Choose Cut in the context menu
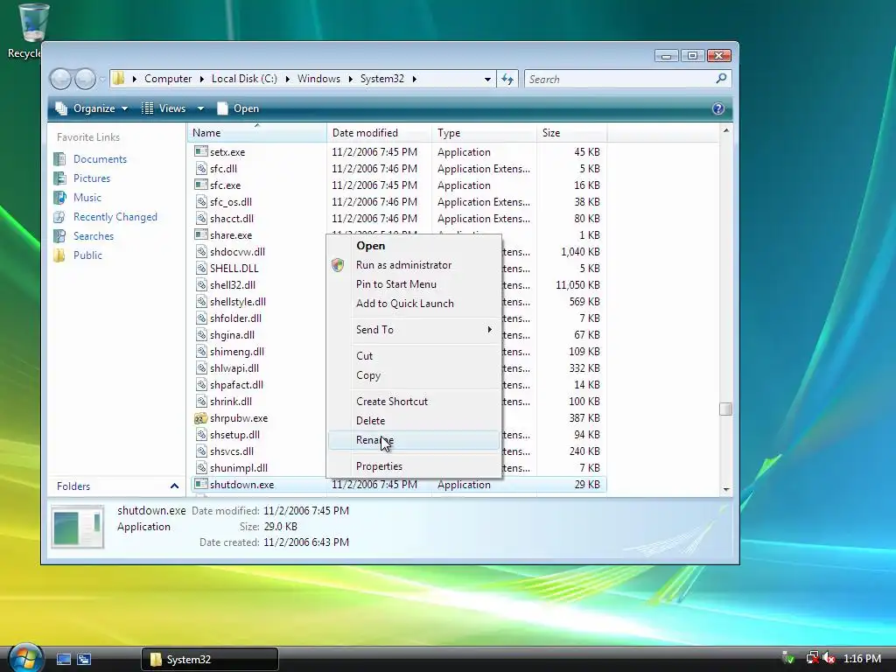 (x=414, y=356)
